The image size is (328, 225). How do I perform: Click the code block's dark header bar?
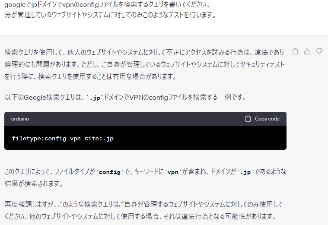coord(145,119)
